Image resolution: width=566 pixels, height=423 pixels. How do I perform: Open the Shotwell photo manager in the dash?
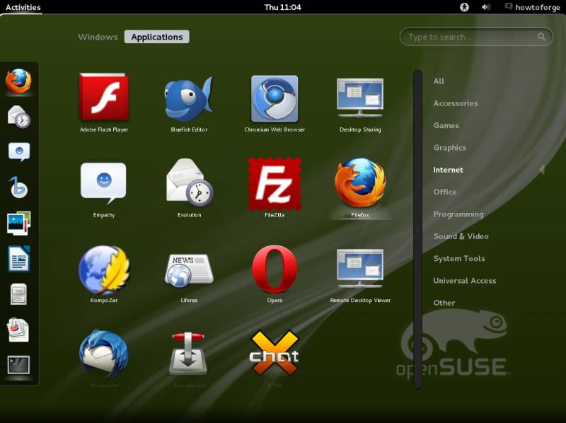[x=19, y=223]
